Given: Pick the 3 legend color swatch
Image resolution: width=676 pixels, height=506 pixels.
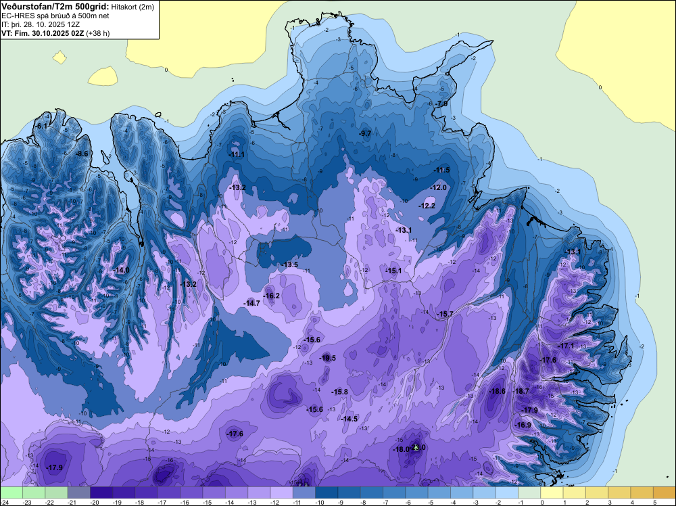Looking at the screenshot, I should click(x=619, y=492).
